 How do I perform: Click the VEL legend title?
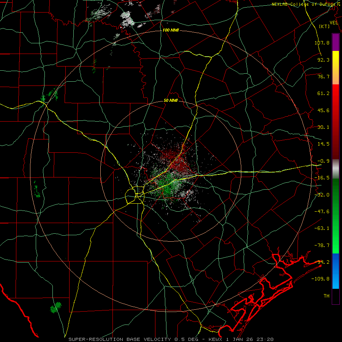334,23
